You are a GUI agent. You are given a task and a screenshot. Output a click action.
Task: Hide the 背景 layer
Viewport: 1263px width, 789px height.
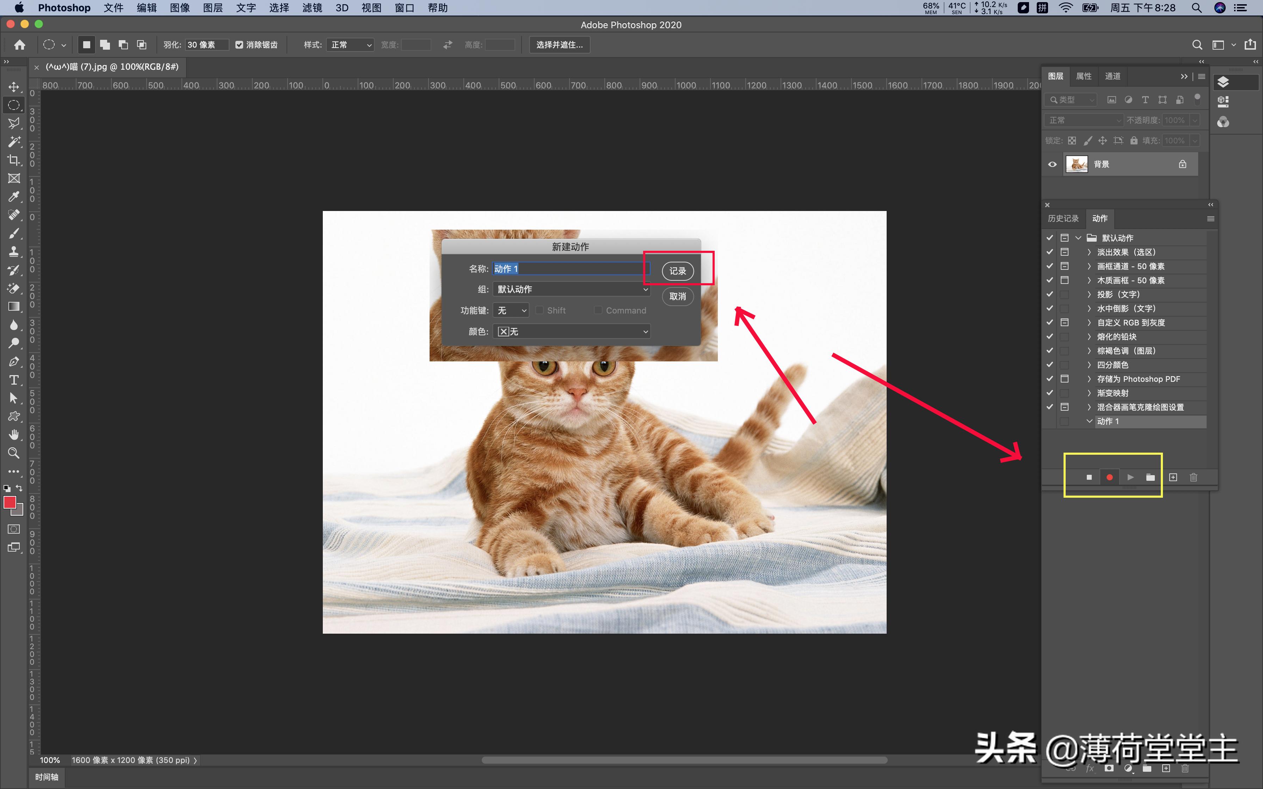(1052, 164)
